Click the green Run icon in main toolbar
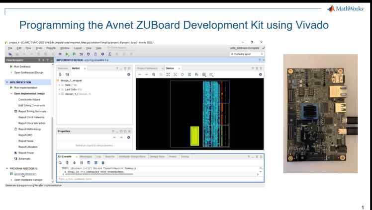 67,54
